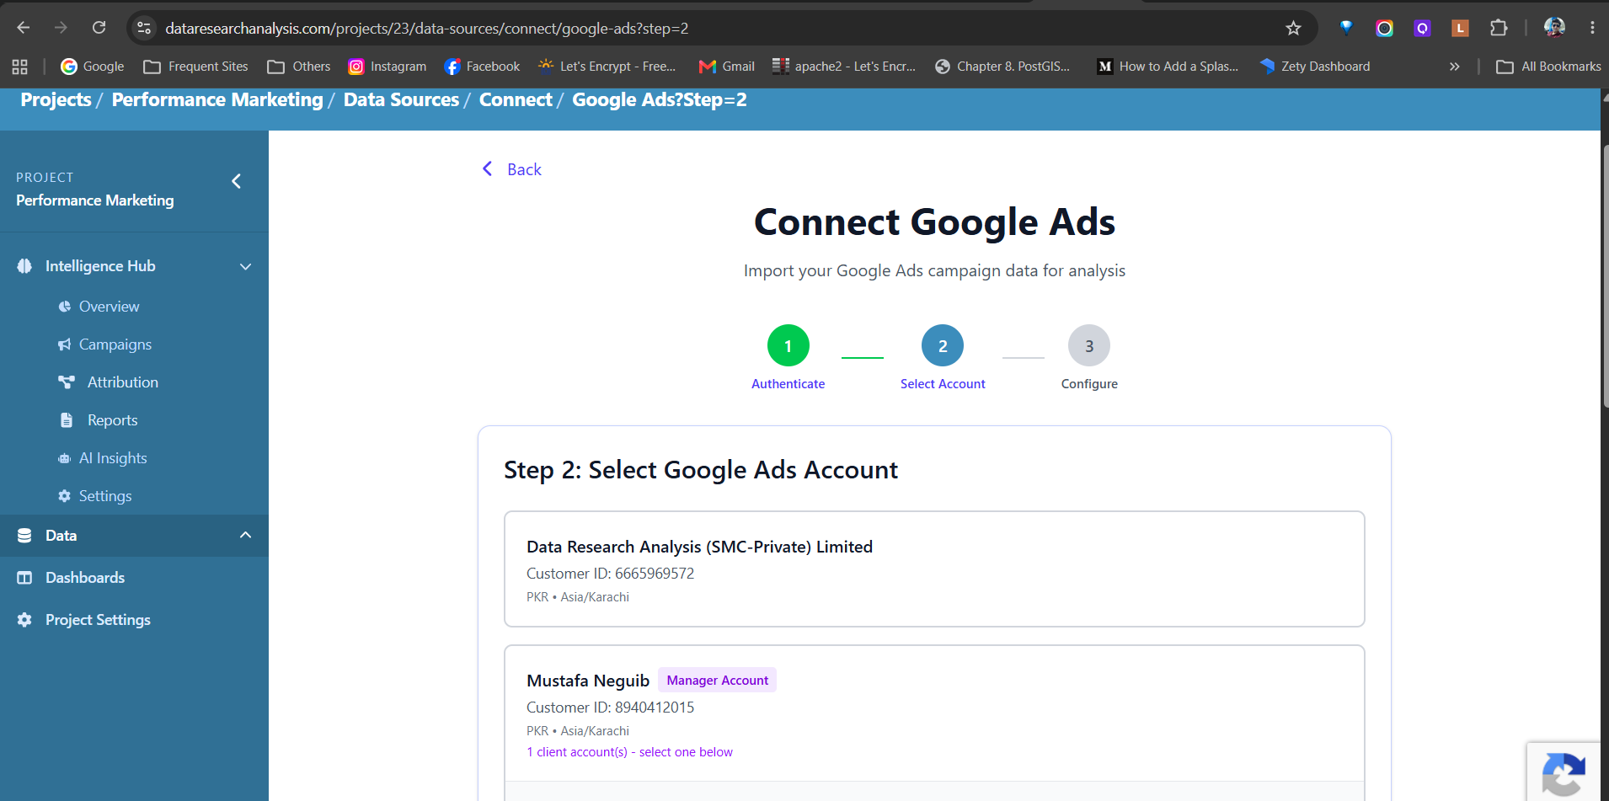Select the Mustafa Neguib manager account card
This screenshot has width=1609, height=801.
[934, 713]
